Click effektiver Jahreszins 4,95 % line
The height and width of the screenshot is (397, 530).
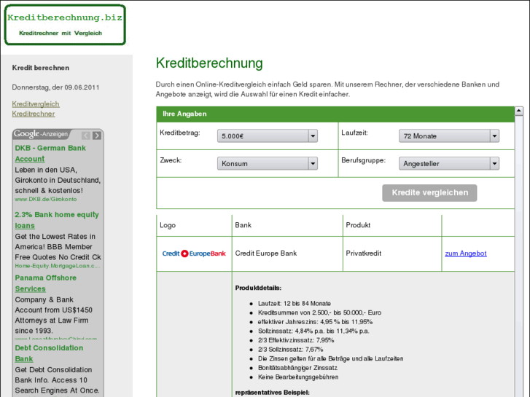click(x=315, y=322)
